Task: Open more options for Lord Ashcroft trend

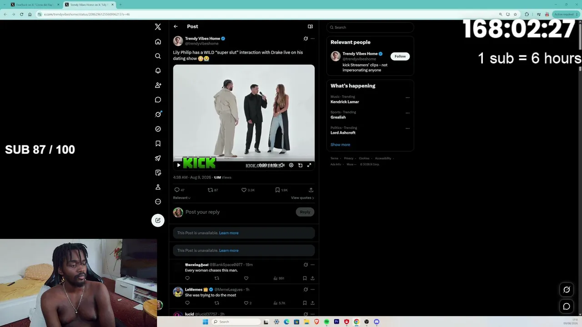Action: pos(407,129)
